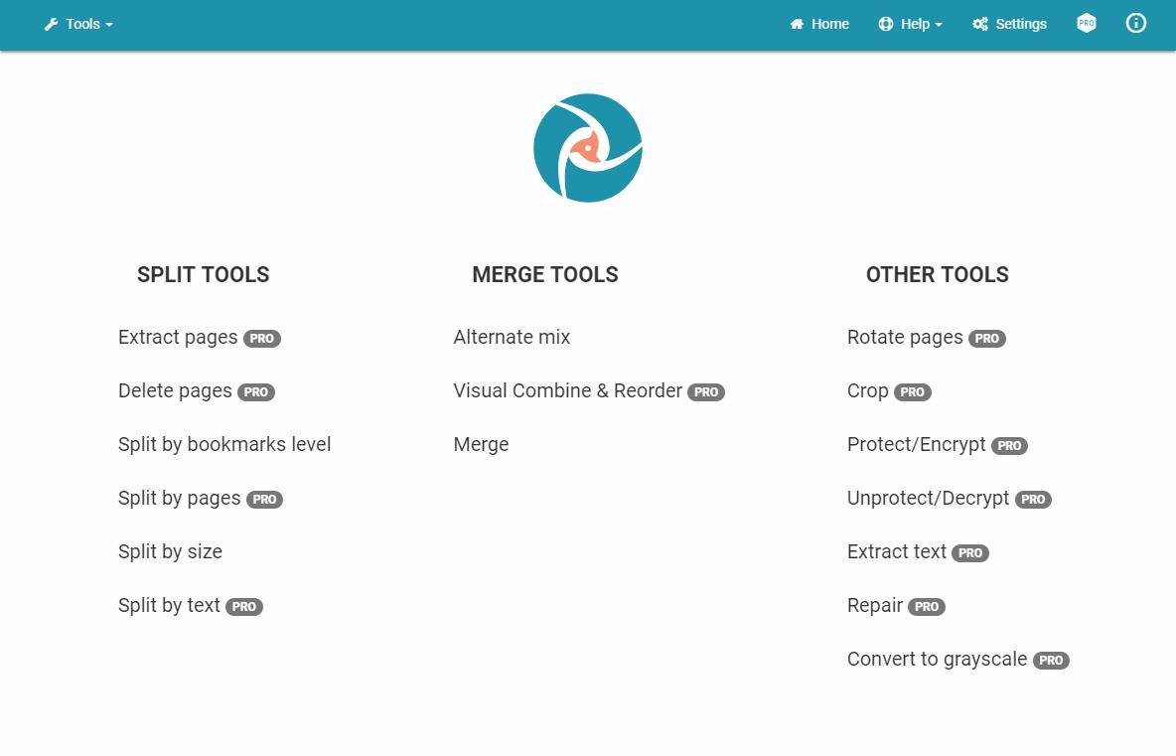1176x756 pixels.
Task: Click the gears icon beside Settings
Action: click(x=980, y=24)
